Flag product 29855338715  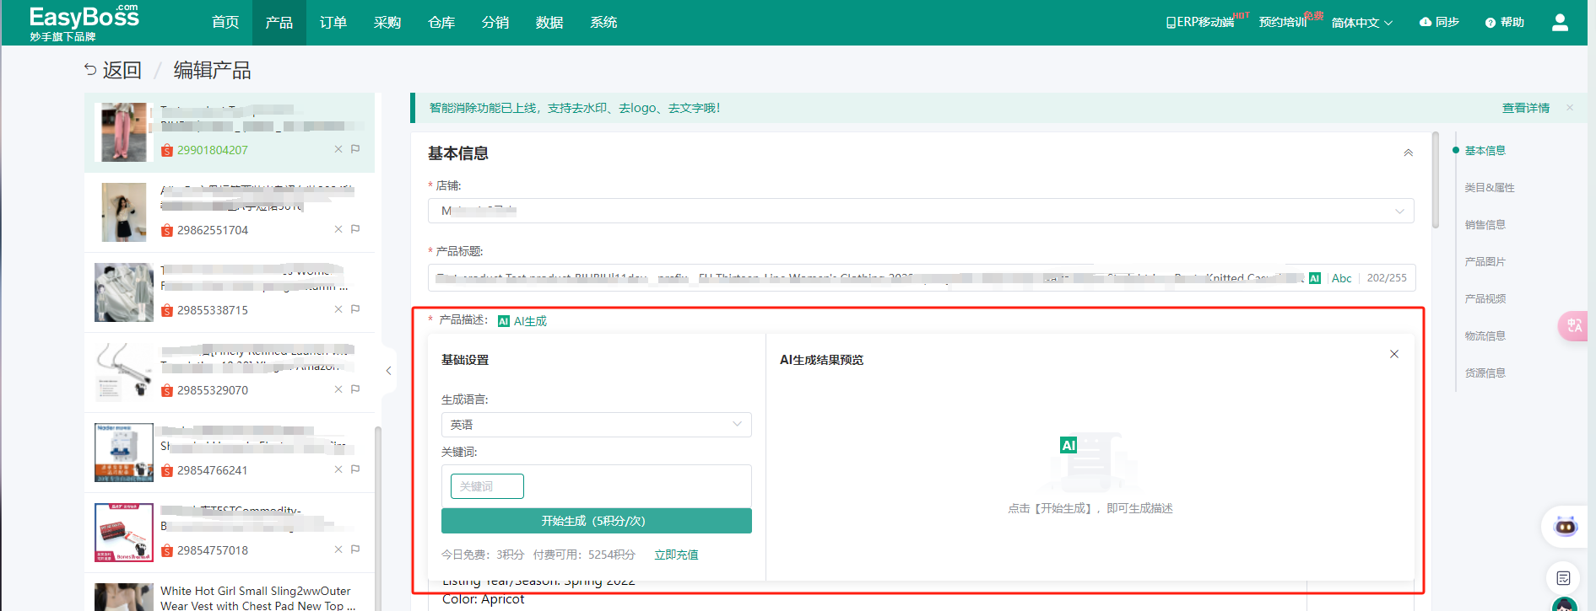pos(355,309)
